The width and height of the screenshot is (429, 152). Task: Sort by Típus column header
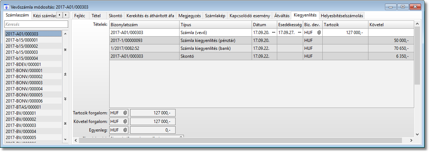point(215,25)
